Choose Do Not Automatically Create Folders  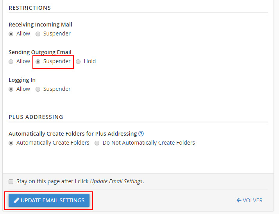[97, 143]
